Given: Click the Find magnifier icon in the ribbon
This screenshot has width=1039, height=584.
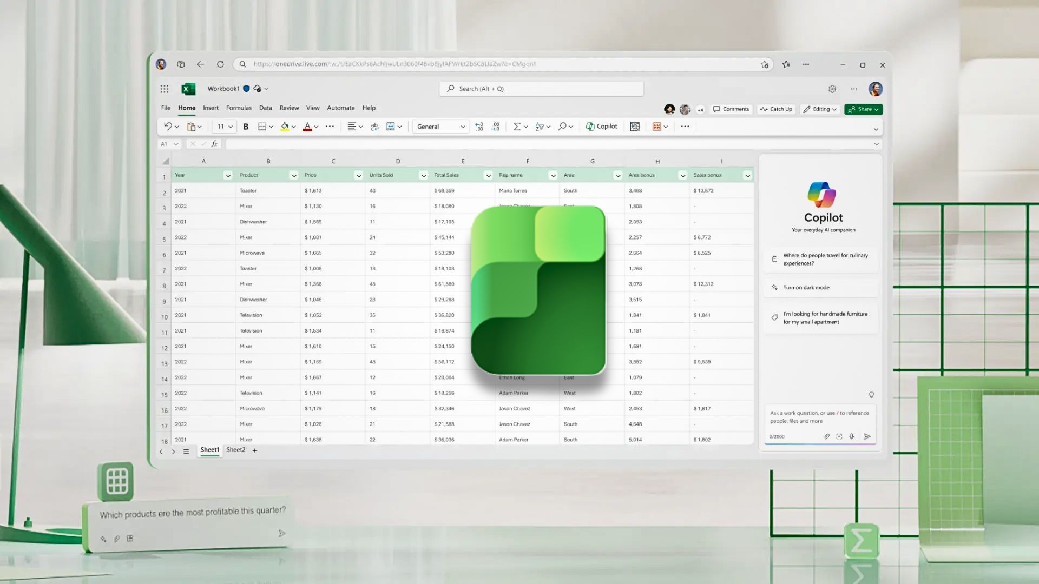Looking at the screenshot, I should click(x=562, y=127).
